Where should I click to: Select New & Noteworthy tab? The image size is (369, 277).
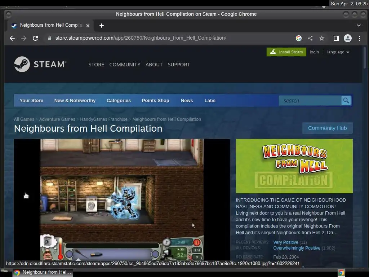coord(75,101)
